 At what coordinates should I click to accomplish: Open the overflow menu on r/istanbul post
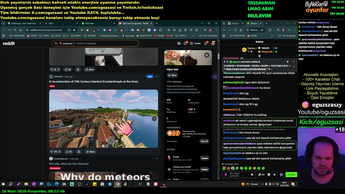156,77
